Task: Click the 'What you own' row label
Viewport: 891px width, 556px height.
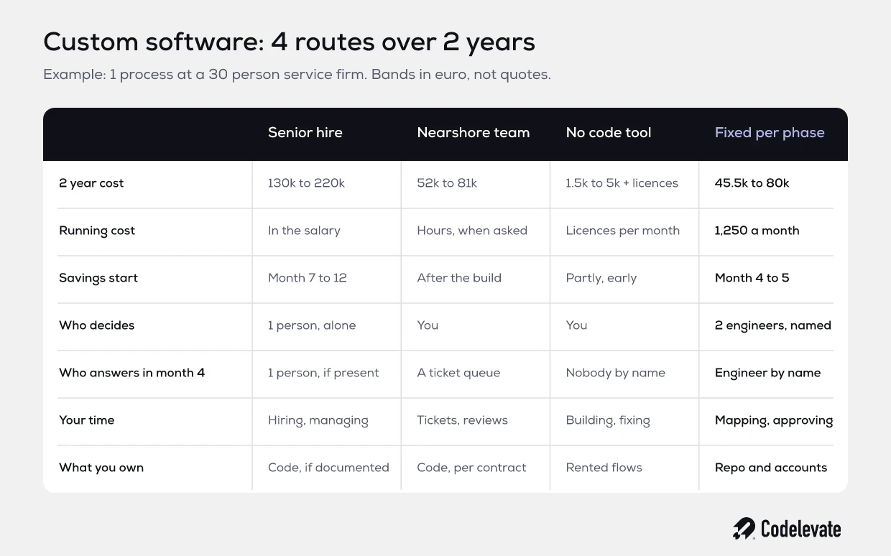Action: point(101,468)
